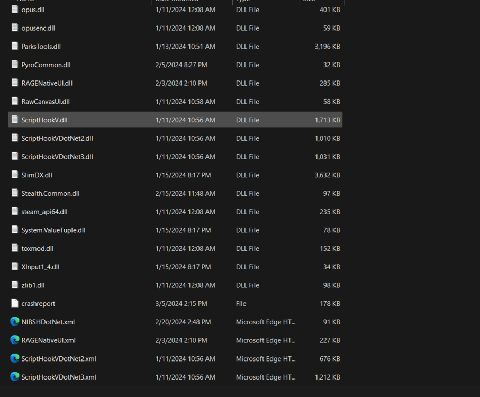Click the 1,010 KB size of ScriptHookVDotNet2.dll

327,138
